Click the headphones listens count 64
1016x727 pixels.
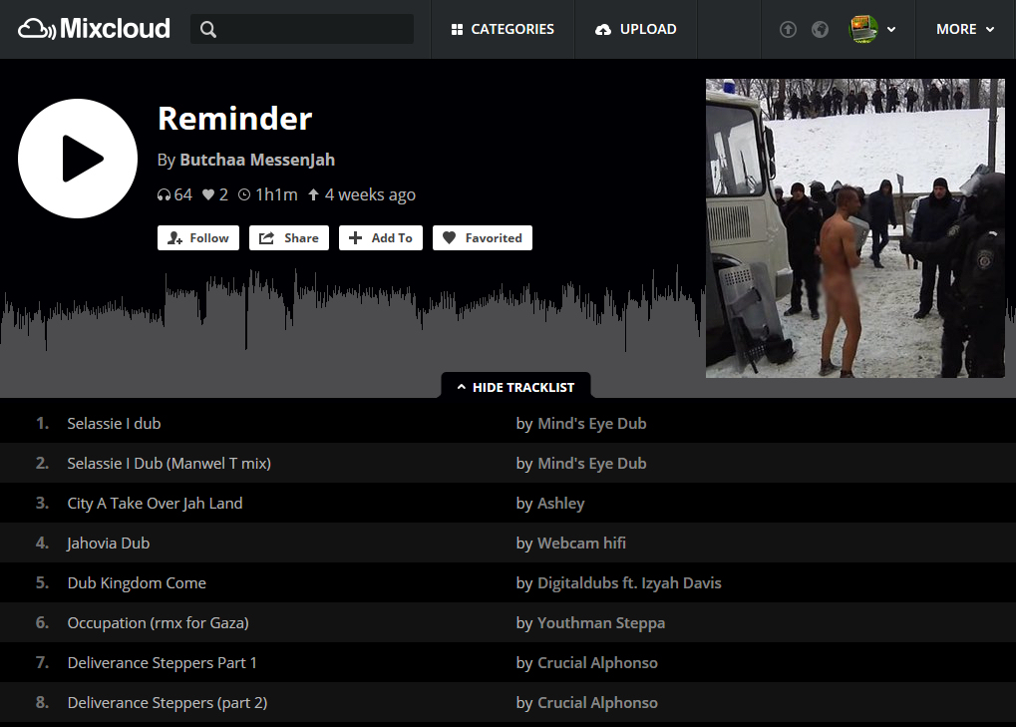click(174, 195)
